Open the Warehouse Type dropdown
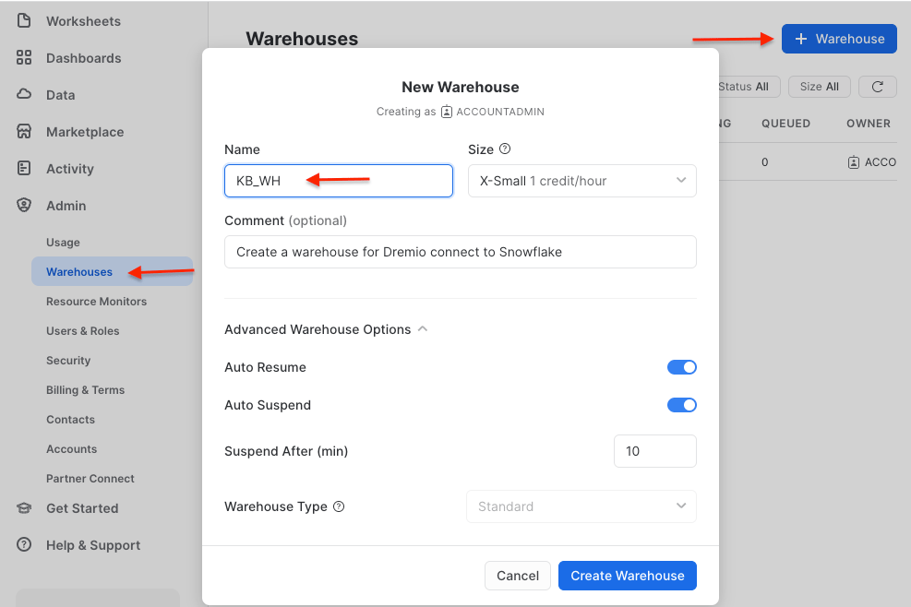 pos(581,506)
